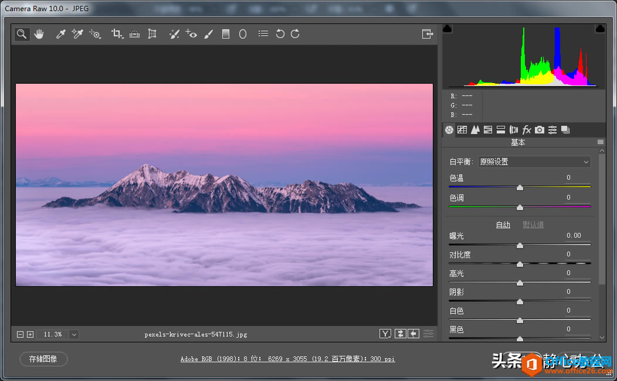This screenshot has height=381, width=617.
Task: Toggle highlight clipping warning in histogram
Action: [600, 28]
